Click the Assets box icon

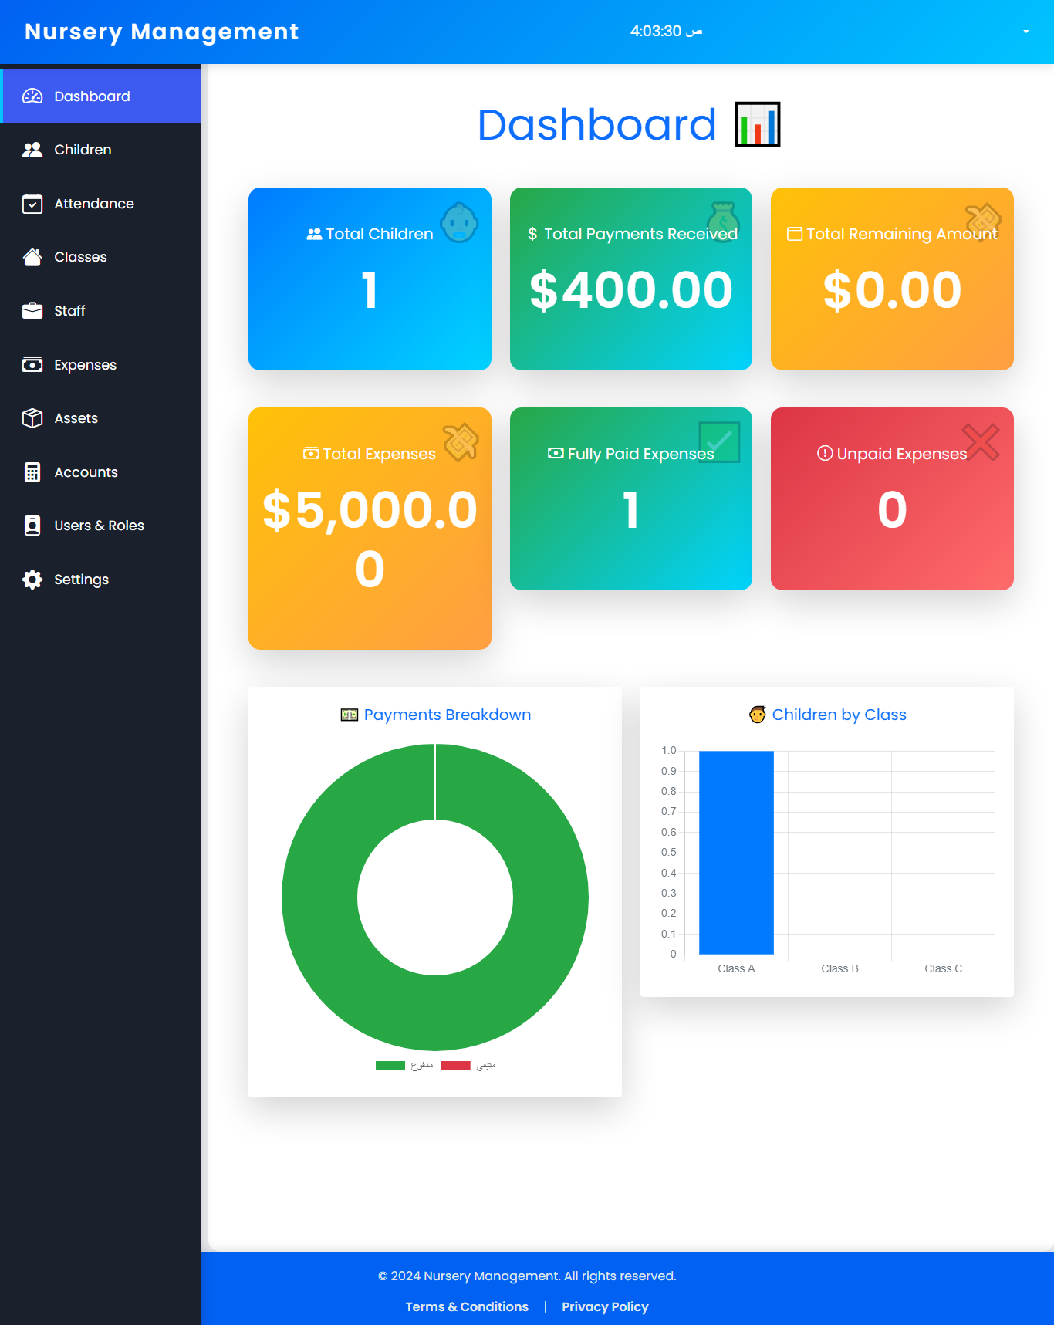(32, 418)
